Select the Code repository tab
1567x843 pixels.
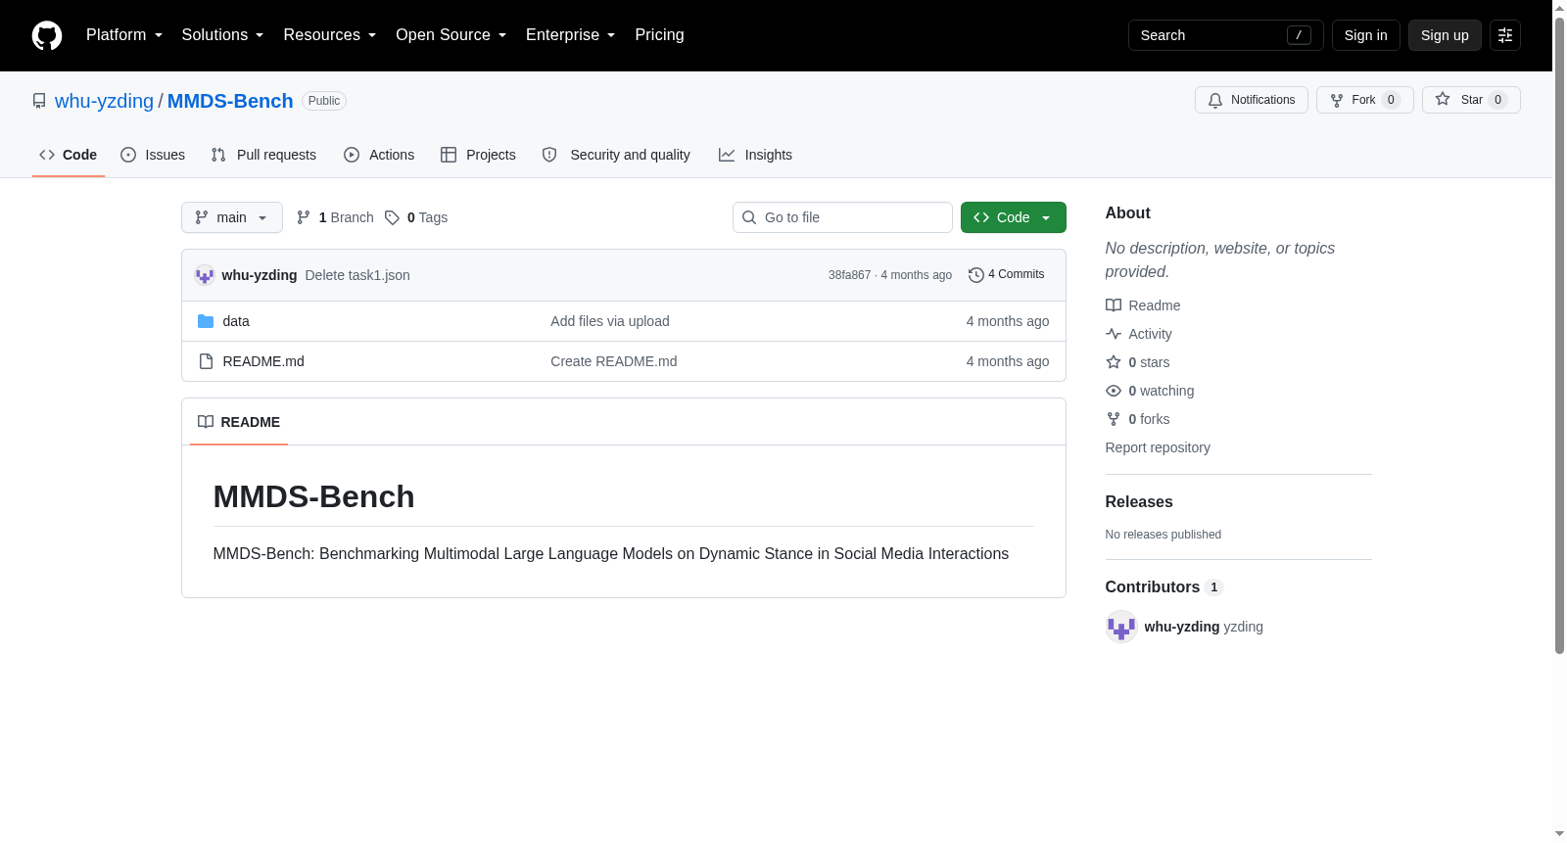tap(69, 155)
